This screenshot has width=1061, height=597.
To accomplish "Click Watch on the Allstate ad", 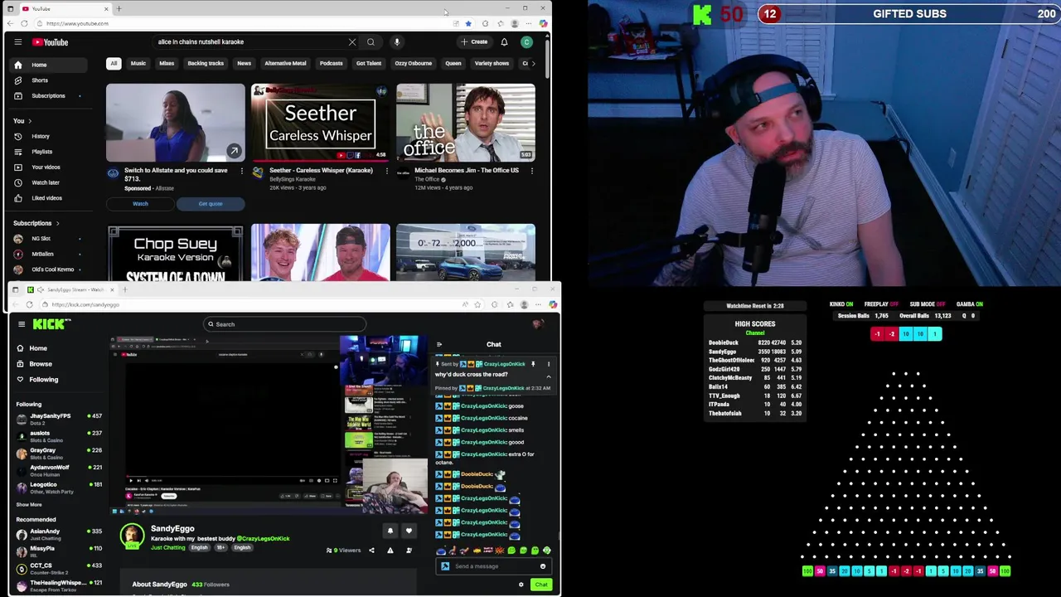I will 140,204.
